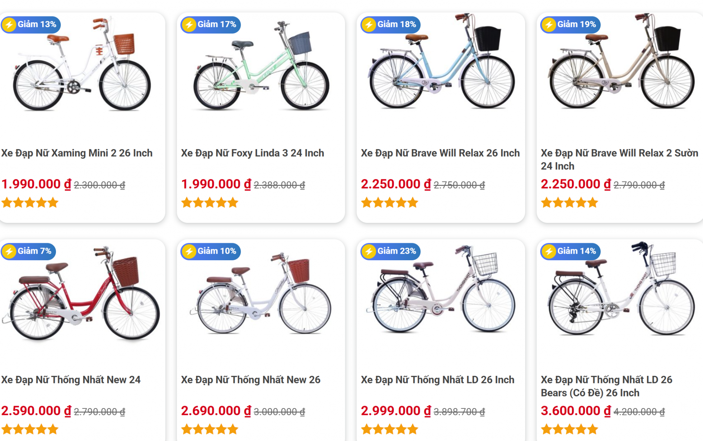This screenshot has height=441, width=703.
Task: Click the Giảm 13% discount badge
Action: [31, 25]
